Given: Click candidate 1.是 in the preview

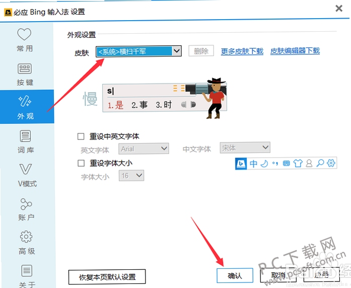Looking at the screenshot, I should click(x=115, y=105).
